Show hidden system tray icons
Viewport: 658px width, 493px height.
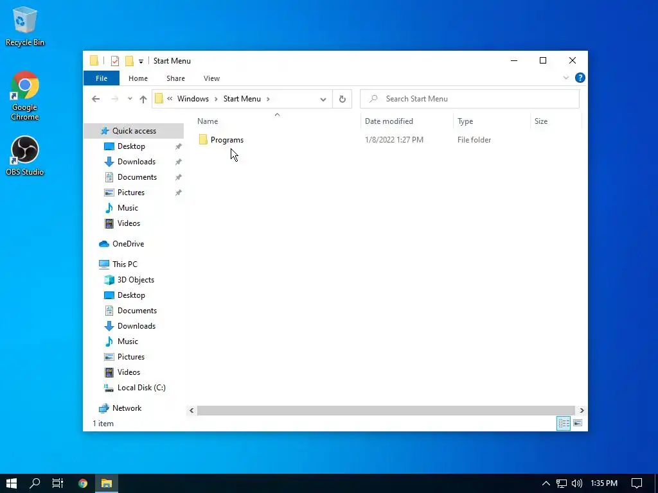pyautogui.click(x=546, y=483)
